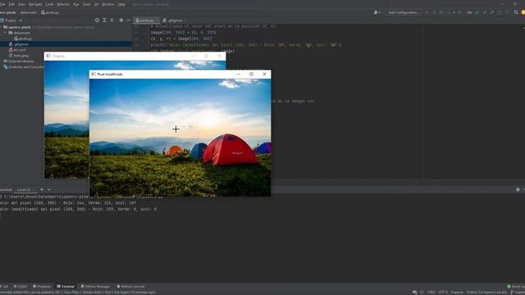The height and width of the screenshot is (295, 525).
Task: Select Scratches and Consoles node
Action: pyautogui.click(x=24, y=67)
